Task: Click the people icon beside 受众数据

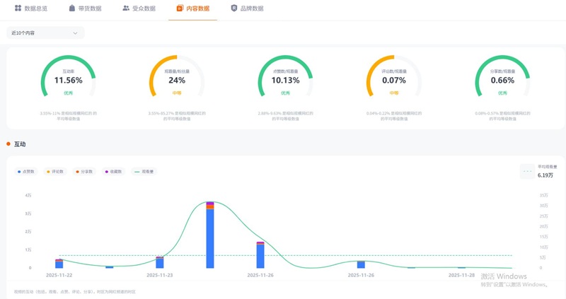Action: point(126,8)
